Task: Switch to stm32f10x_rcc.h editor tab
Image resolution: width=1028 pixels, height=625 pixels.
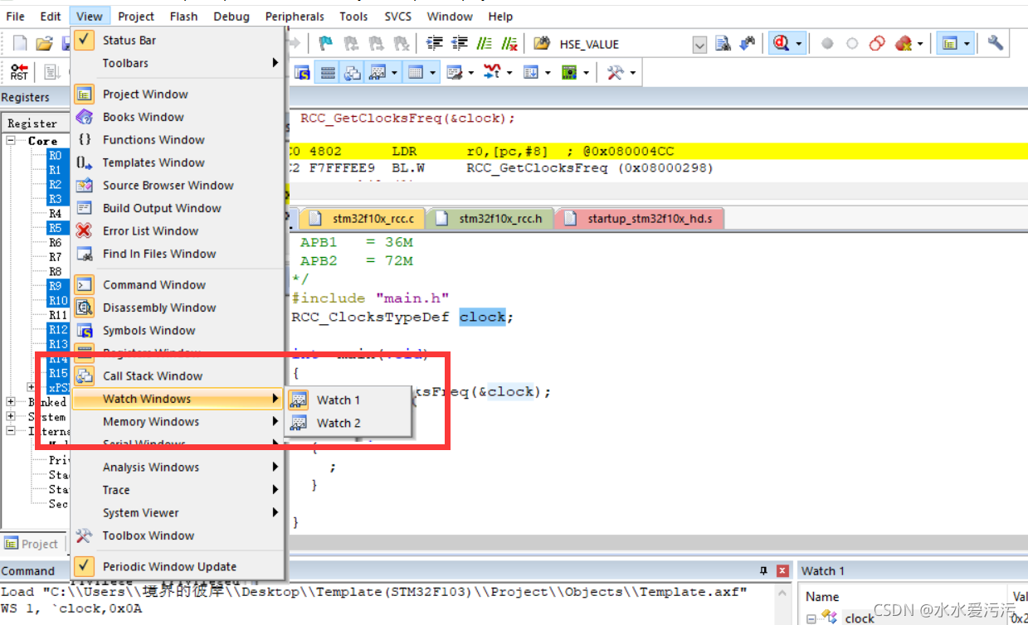Action: click(490, 219)
